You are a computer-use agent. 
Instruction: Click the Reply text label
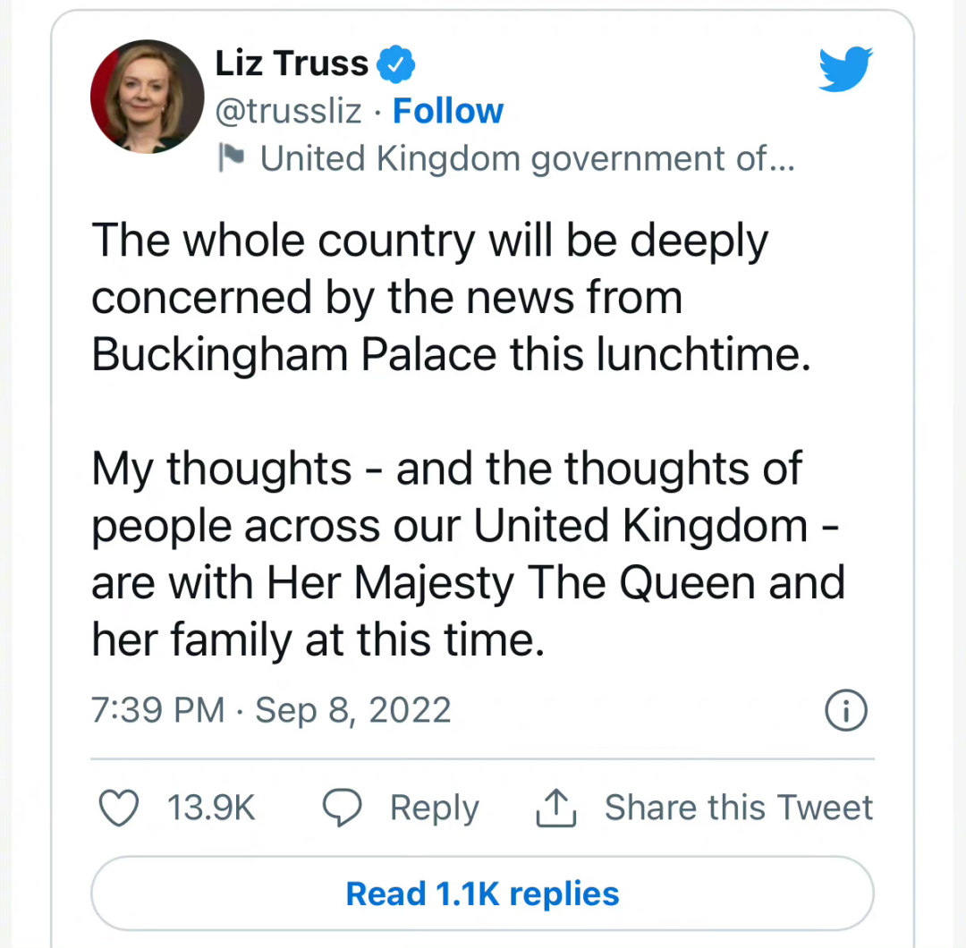tap(434, 808)
